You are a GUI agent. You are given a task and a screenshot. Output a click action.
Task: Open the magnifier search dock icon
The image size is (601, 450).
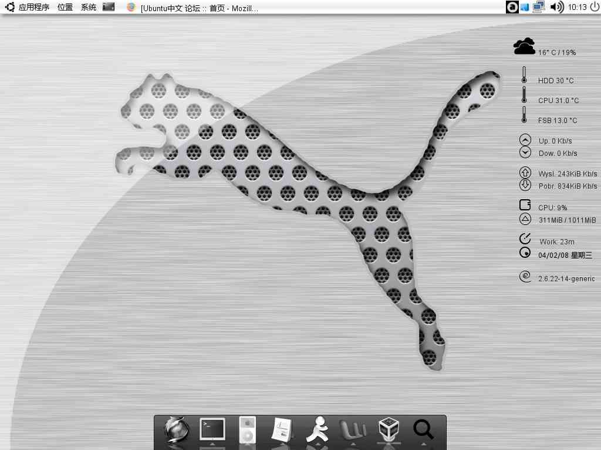coord(424,429)
